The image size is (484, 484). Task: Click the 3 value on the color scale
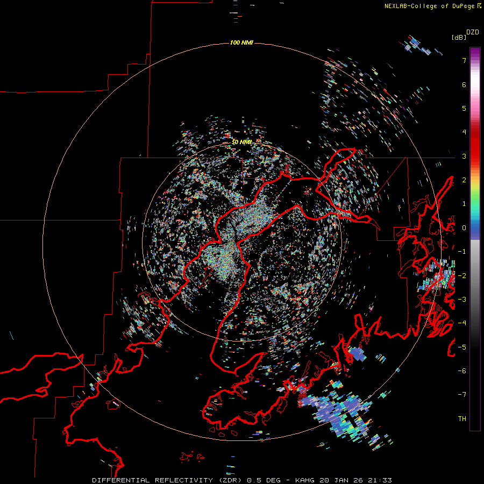tap(464, 156)
